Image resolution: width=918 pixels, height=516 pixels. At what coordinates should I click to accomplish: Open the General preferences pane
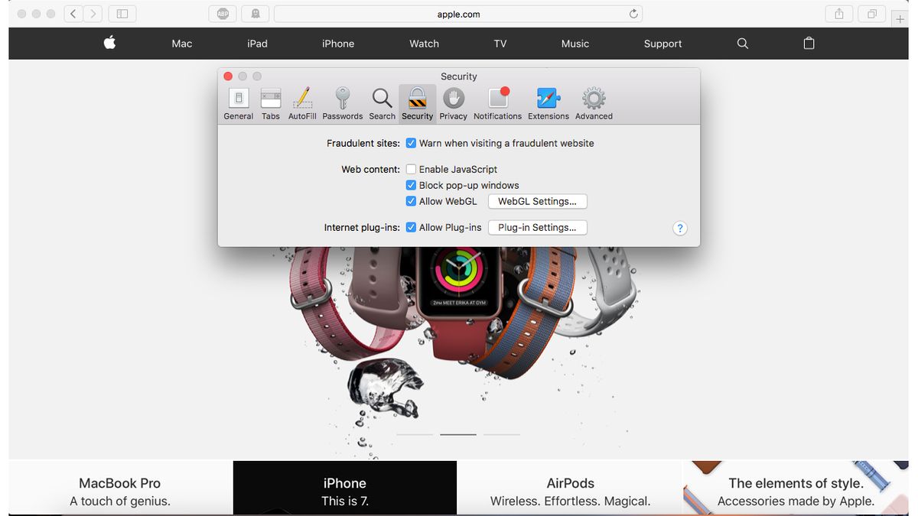click(x=238, y=102)
